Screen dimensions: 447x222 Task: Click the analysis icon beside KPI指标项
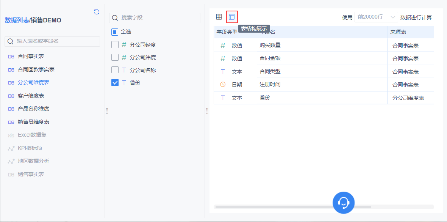point(11,148)
